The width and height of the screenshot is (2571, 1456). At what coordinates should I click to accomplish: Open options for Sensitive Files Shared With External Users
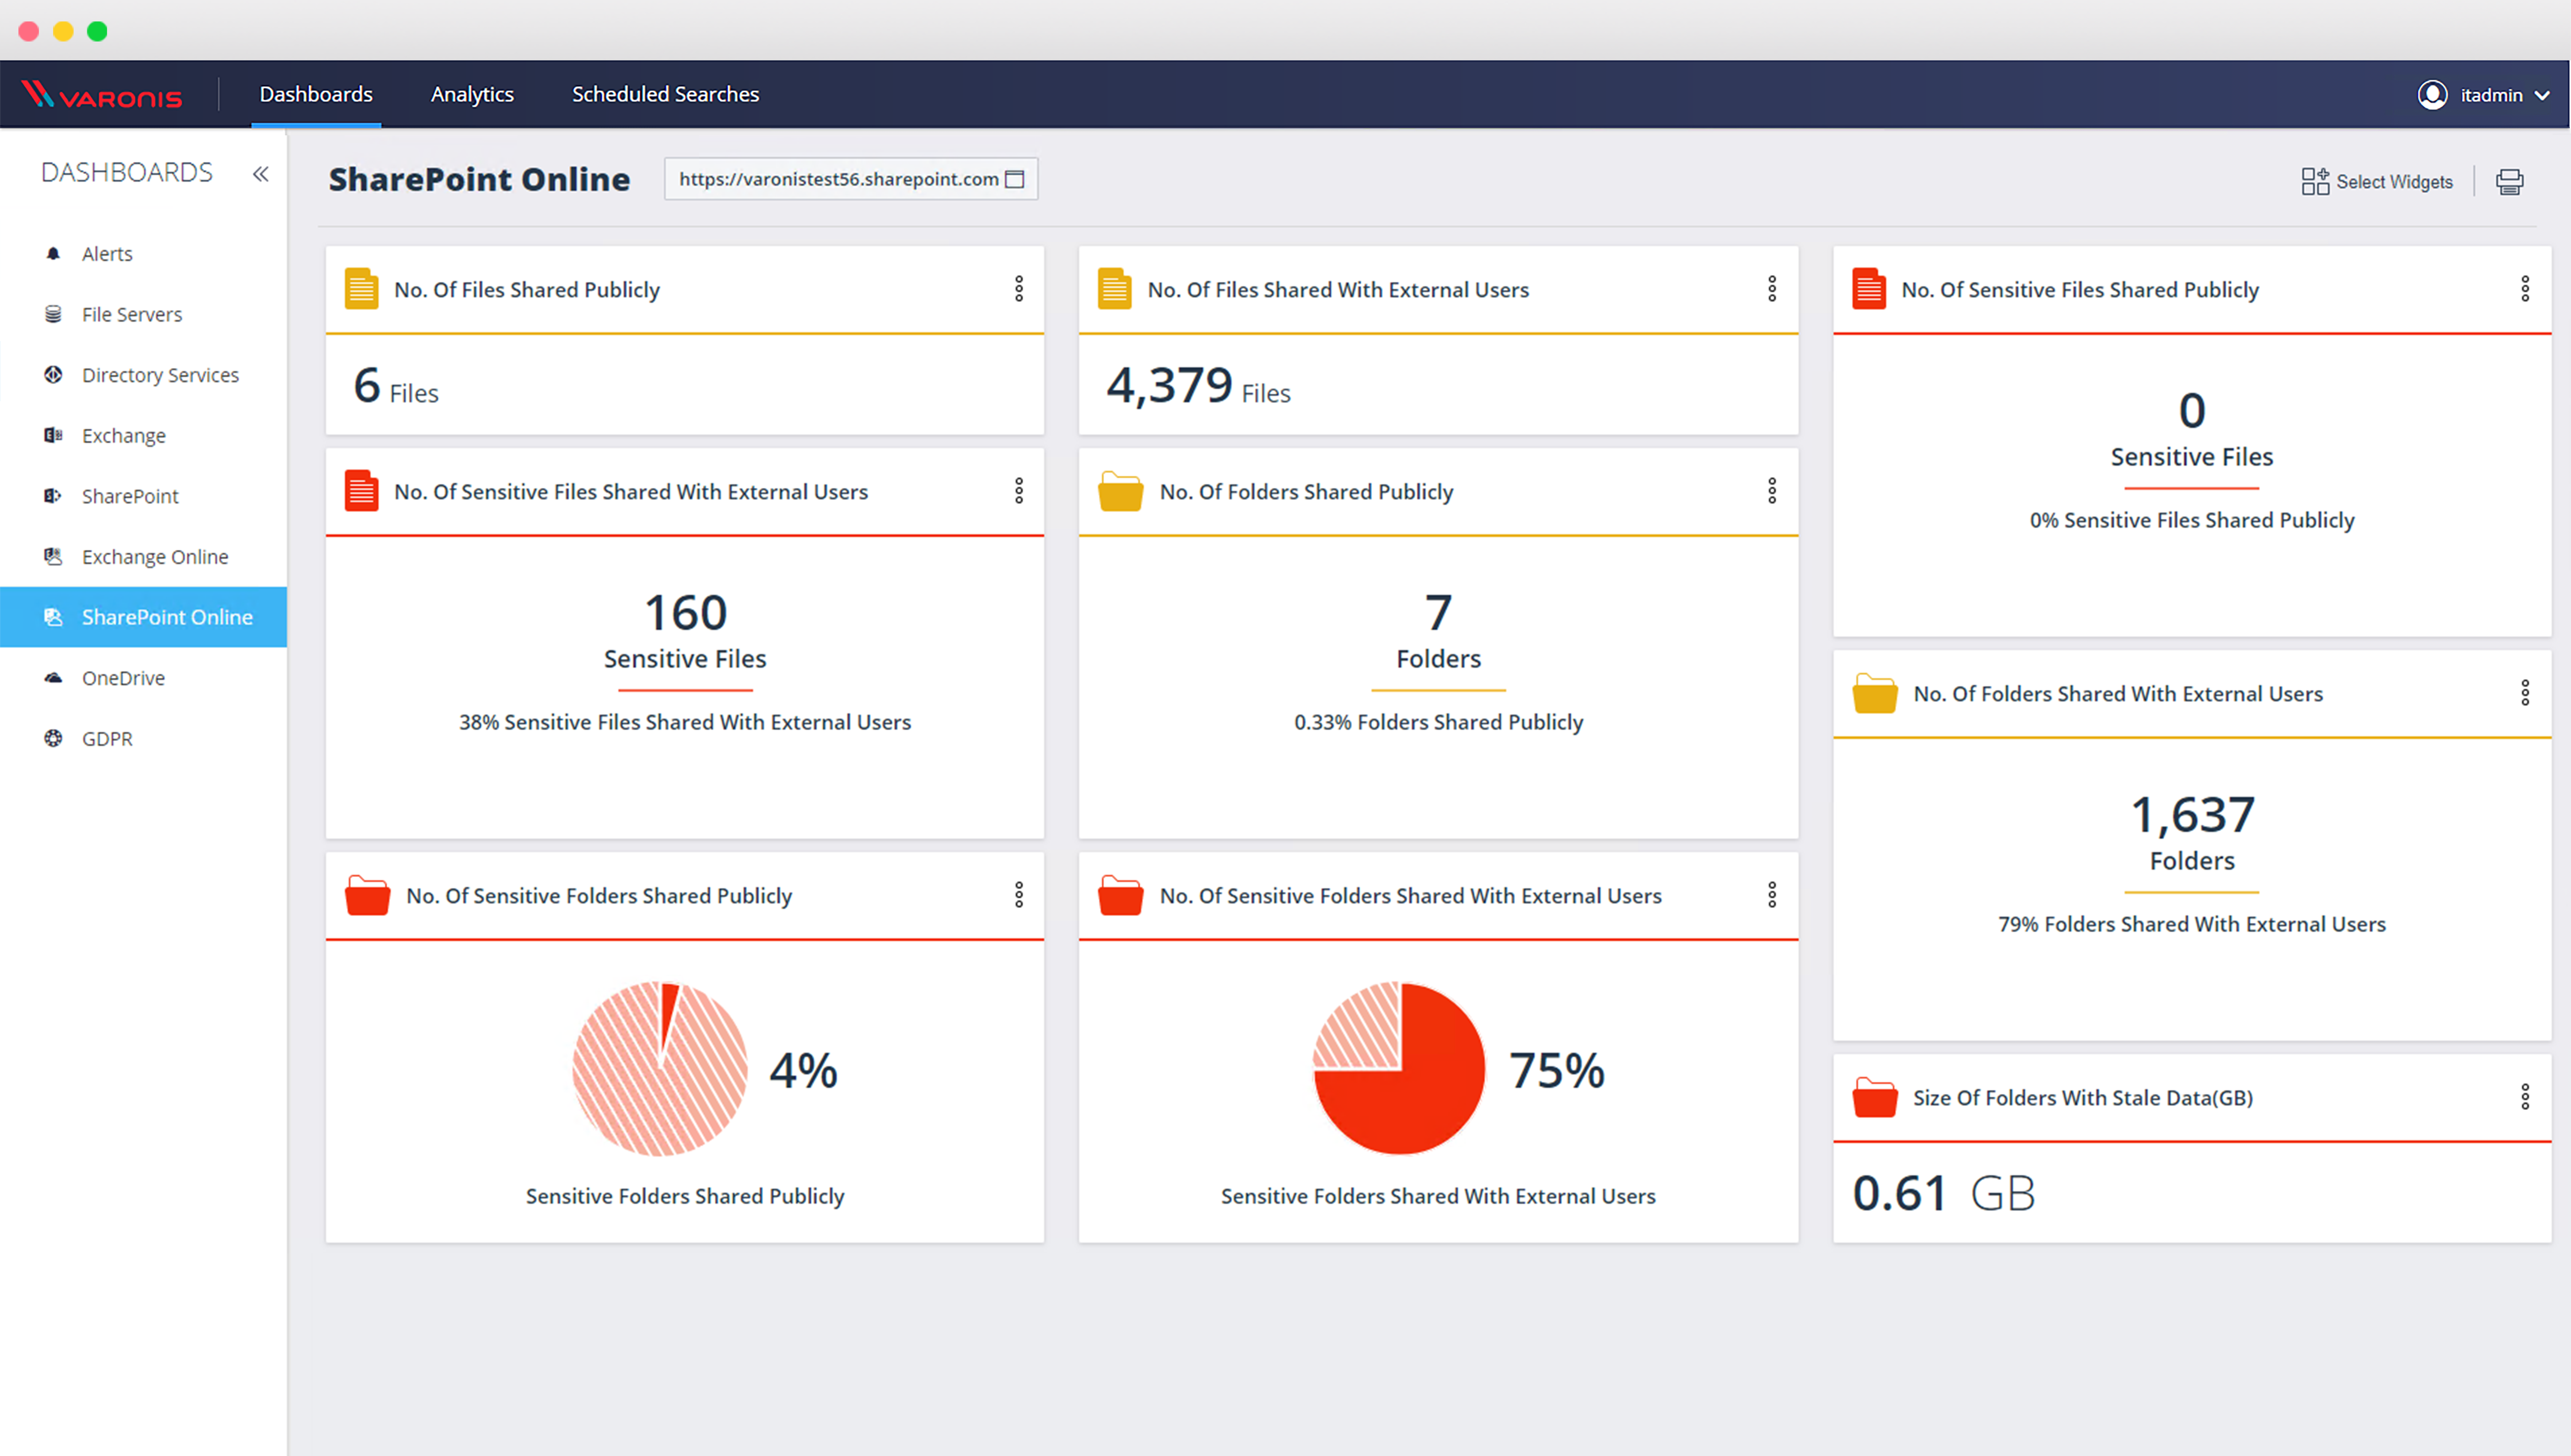(1019, 491)
